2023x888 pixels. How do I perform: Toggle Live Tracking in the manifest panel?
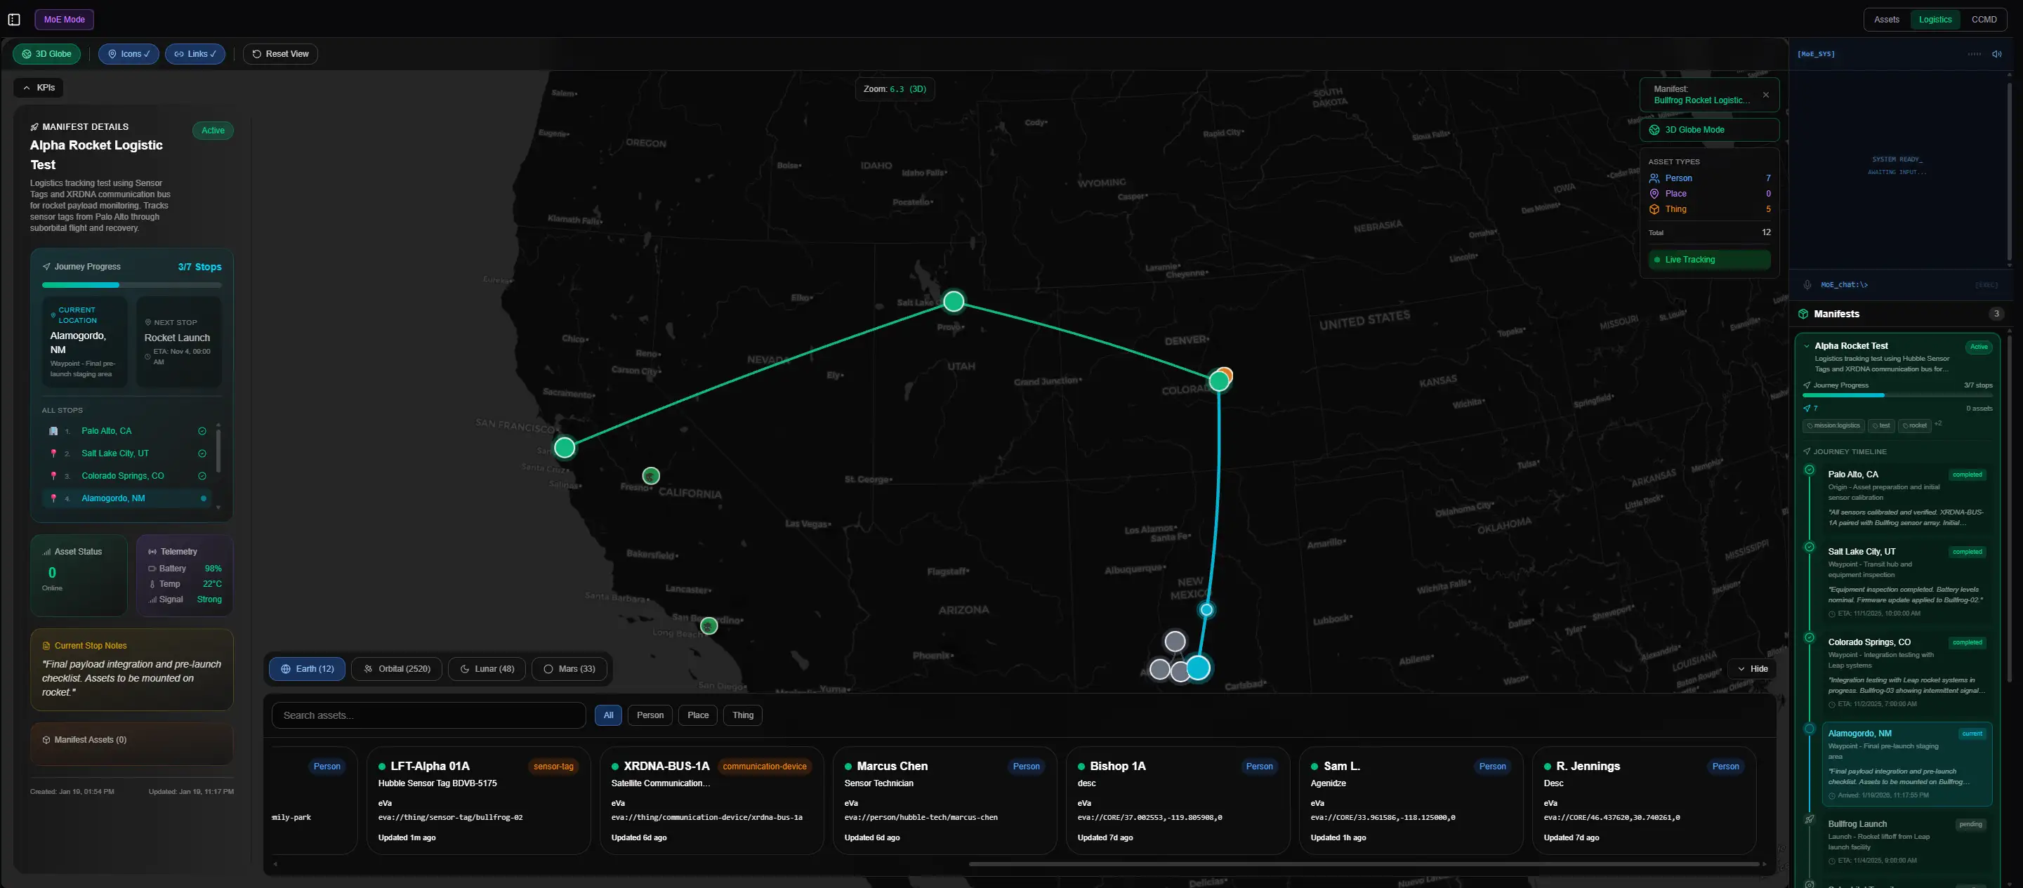pyautogui.click(x=1709, y=259)
